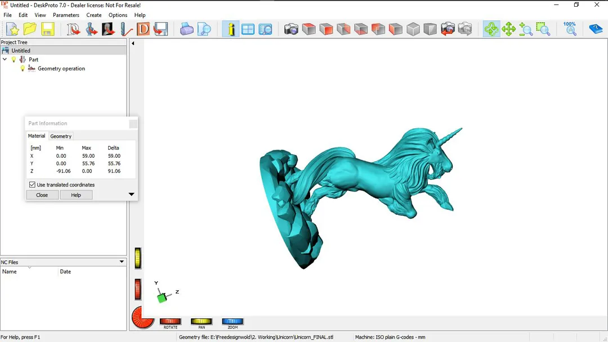The width and height of the screenshot is (608, 342).
Task: Click Help button in Part Information
Action: [76, 195]
